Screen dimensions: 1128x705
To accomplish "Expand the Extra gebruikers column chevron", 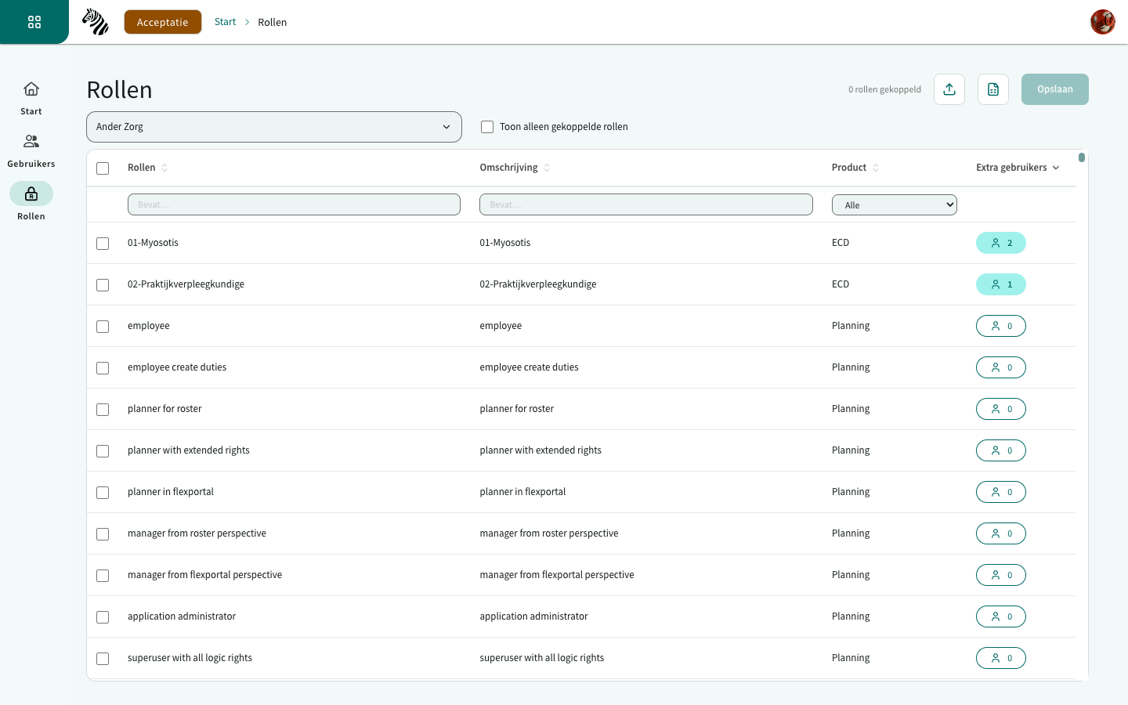I will coord(1056,168).
